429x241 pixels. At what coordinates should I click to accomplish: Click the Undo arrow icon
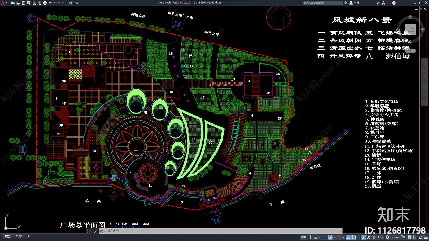[x=50, y=3]
